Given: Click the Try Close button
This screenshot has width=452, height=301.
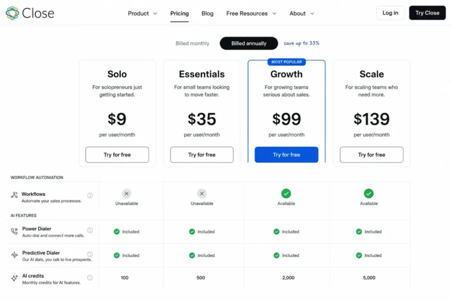Looking at the screenshot, I should click(427, 13).
